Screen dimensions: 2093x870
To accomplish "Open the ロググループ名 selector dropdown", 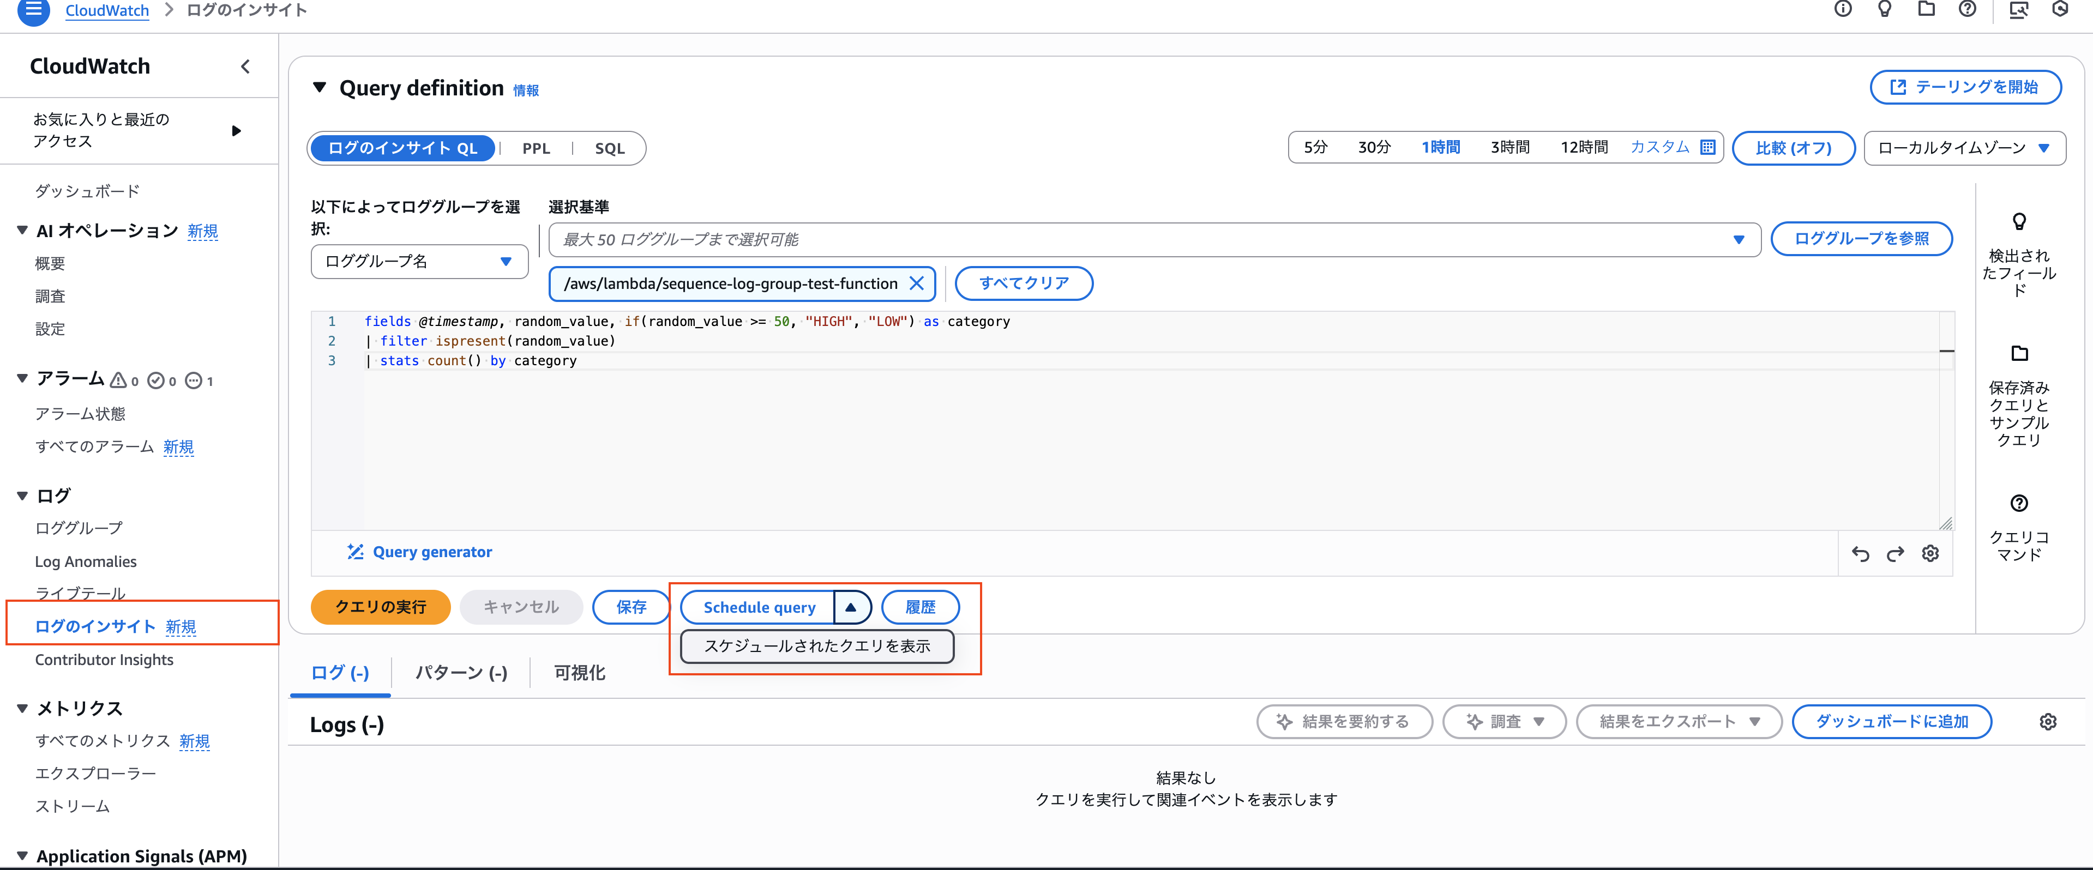I will pyautogui.click(x=418, y=261).
